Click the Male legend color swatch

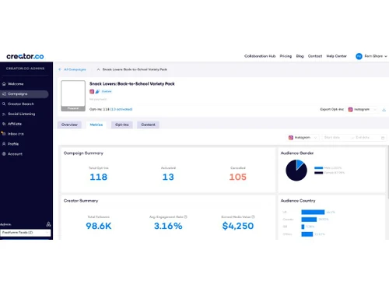click(x=319, y=168)
